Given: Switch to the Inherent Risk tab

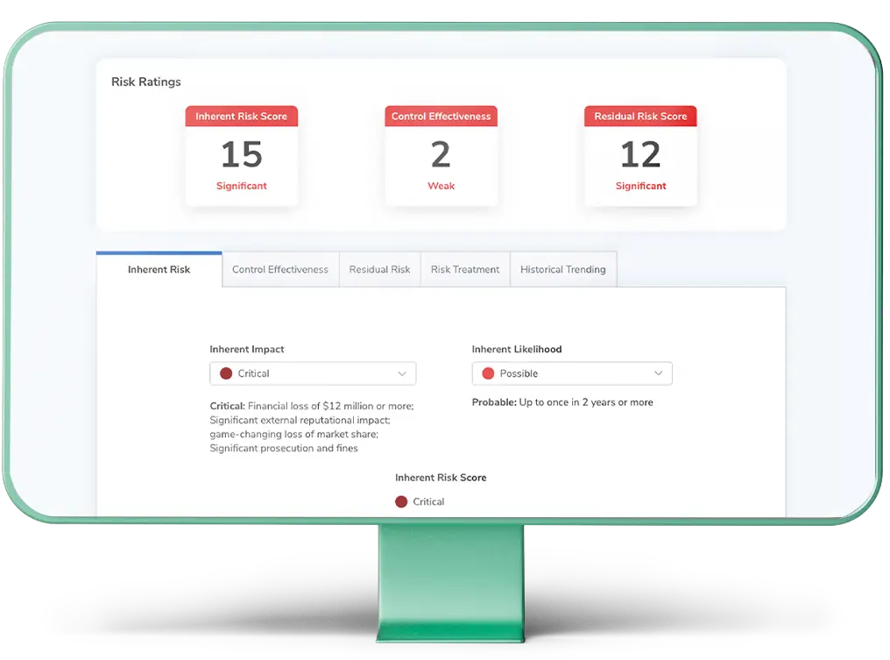Looking at the screenshot, I should 159,269.
